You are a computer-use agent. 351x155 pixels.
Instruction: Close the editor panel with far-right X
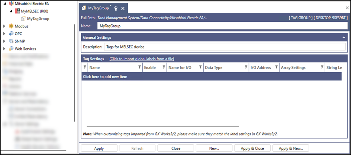[347, 8]
